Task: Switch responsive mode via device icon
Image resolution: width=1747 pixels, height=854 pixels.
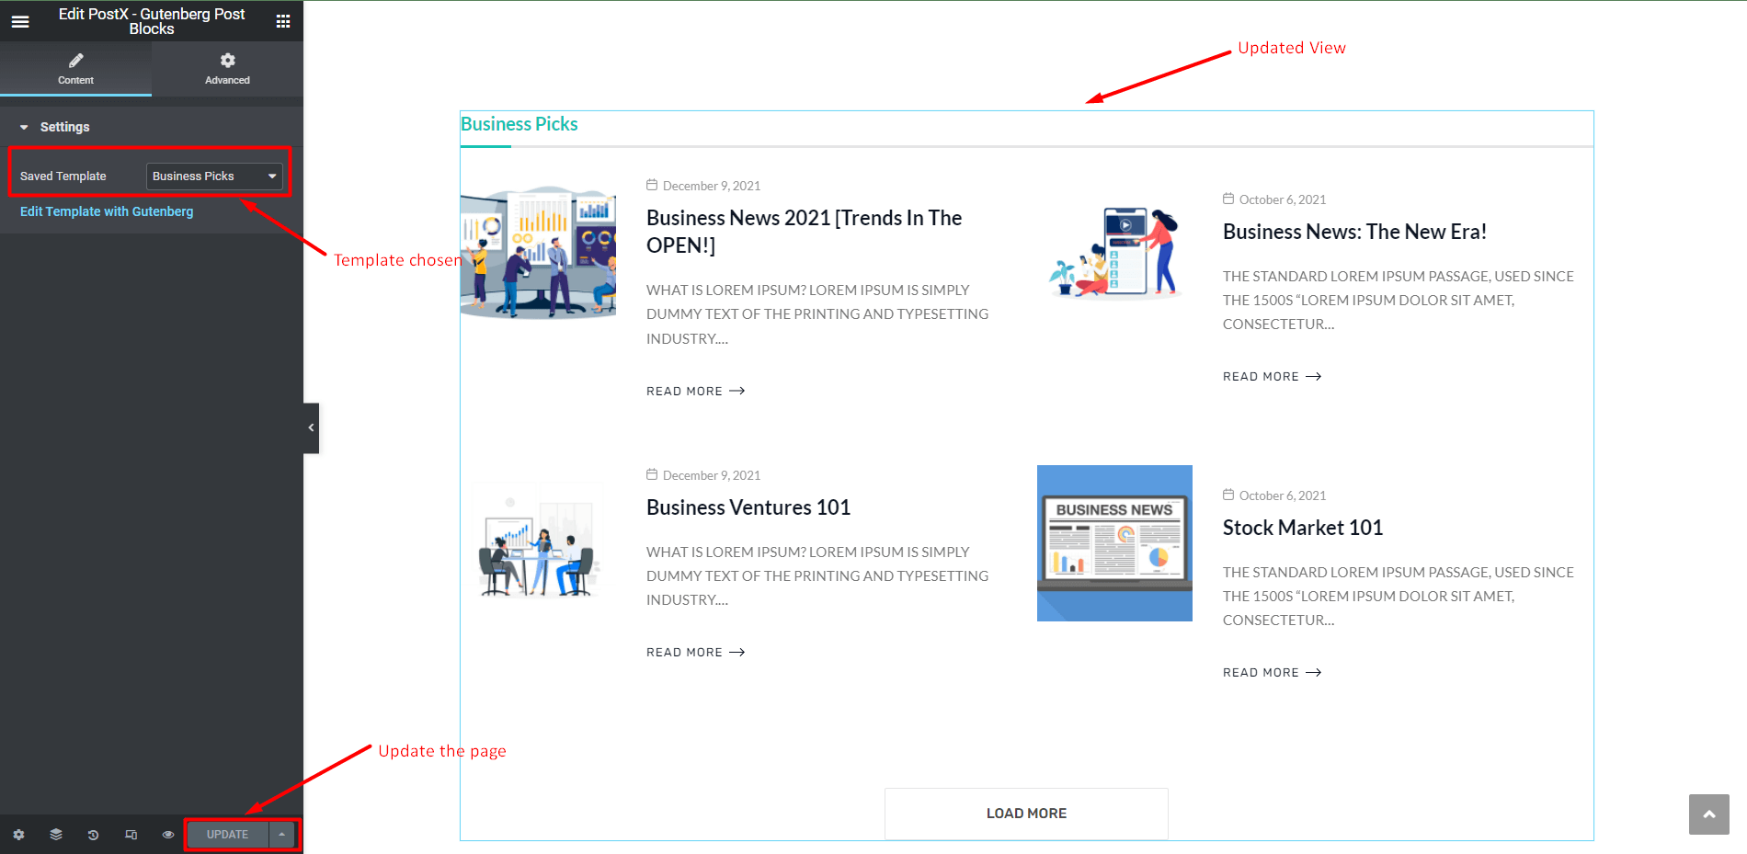Action: pos(131,835)
